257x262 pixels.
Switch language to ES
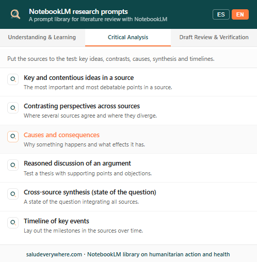click(x=221, y=14)
